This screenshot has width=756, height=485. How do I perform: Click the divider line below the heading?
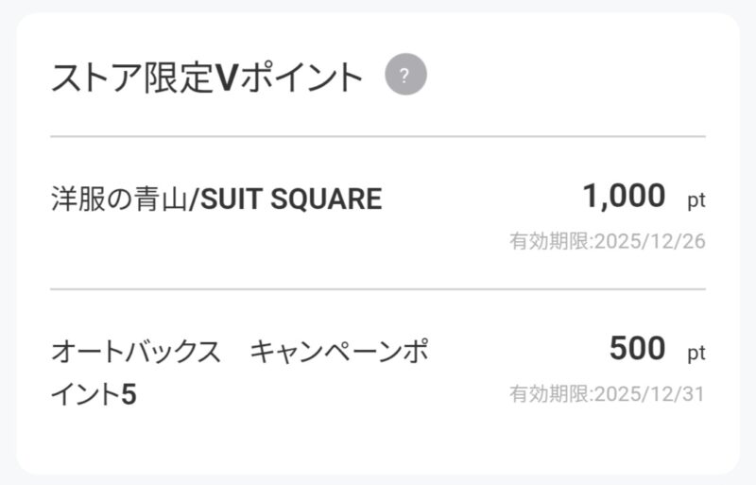[378, 137]
